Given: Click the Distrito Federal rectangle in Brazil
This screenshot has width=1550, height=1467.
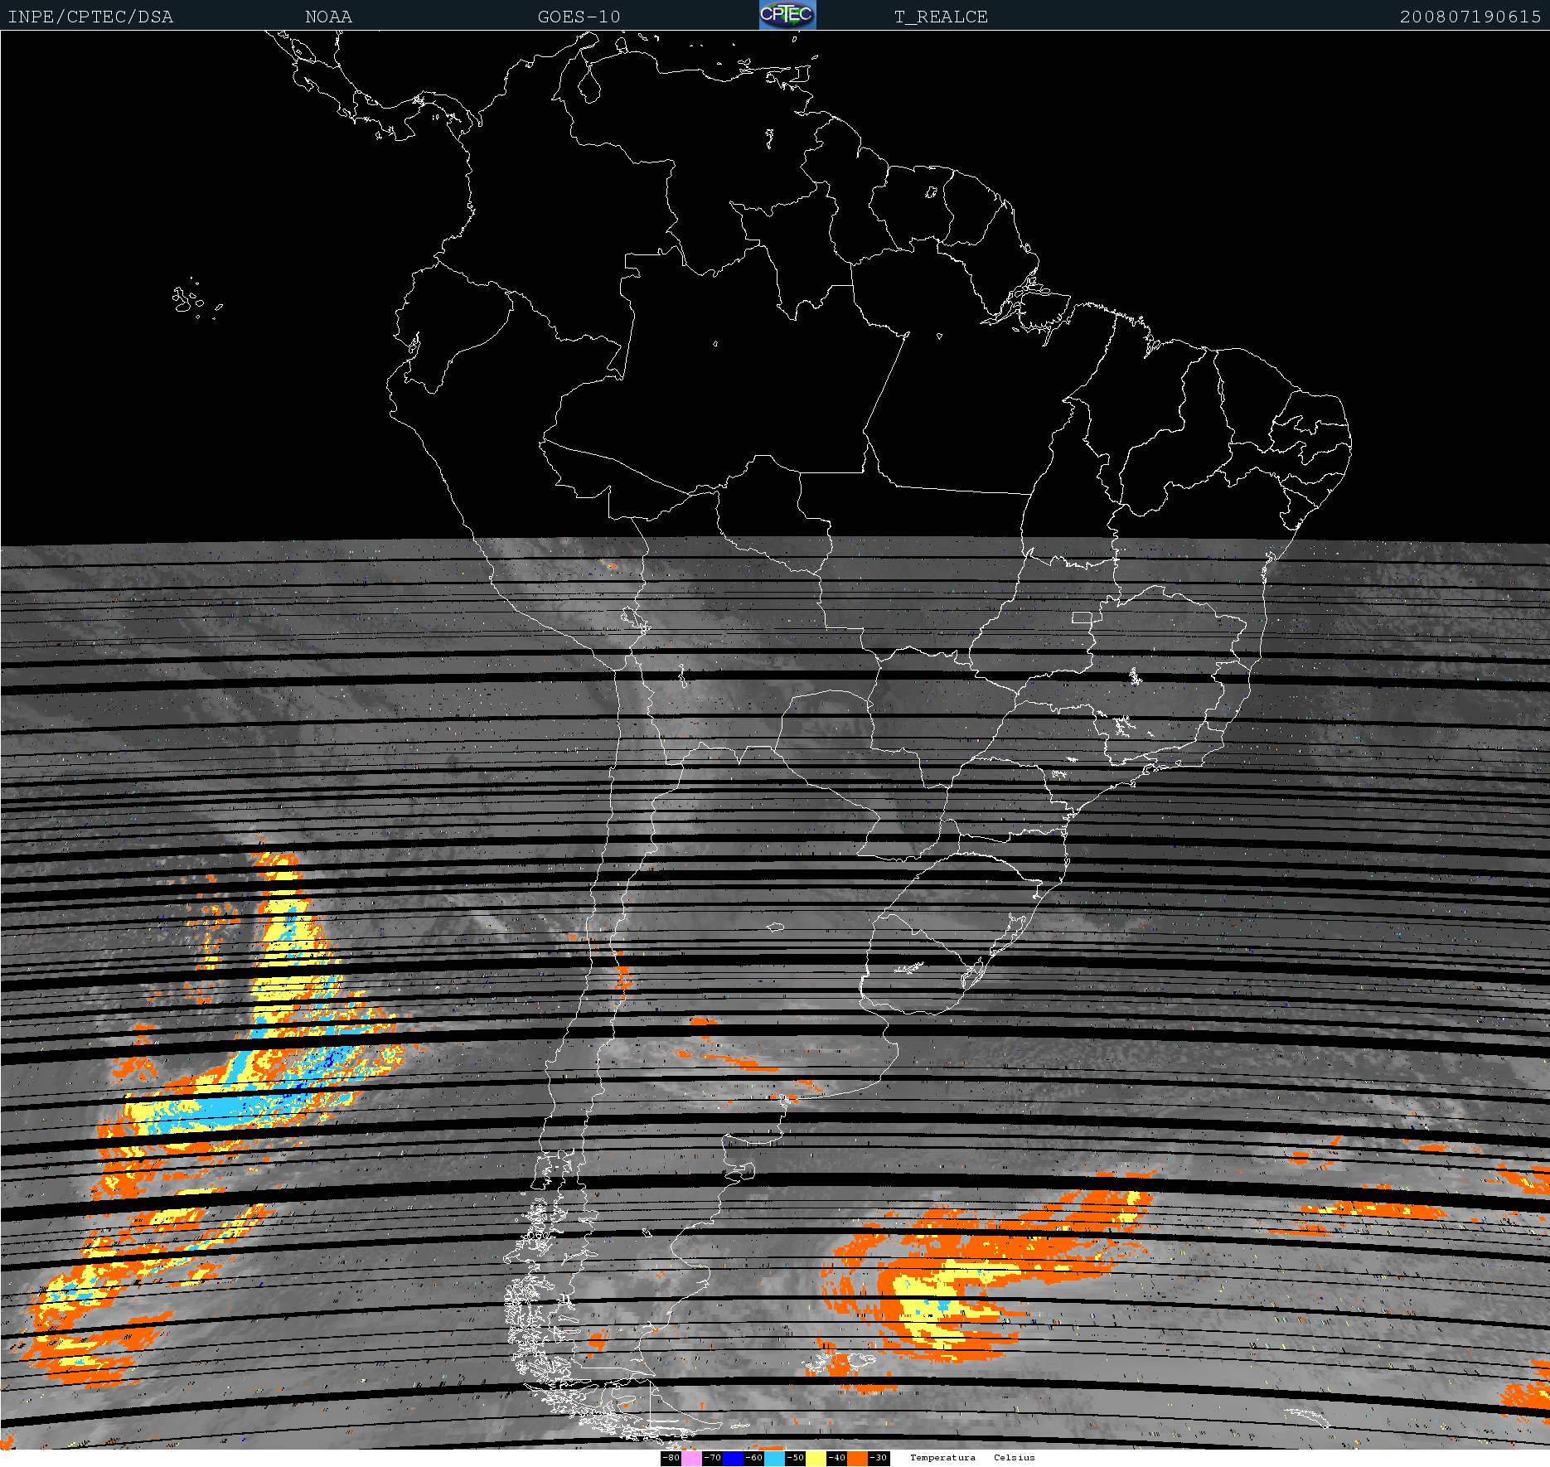Looking at the screenshot, I should pos(1082,617).
